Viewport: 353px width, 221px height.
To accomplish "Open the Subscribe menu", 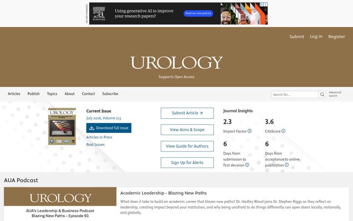I will [x=110, y=94].
